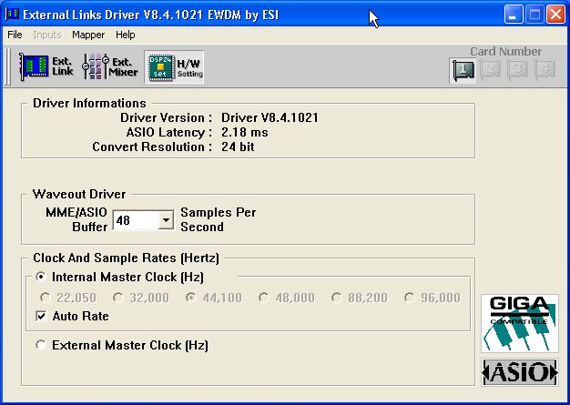This screenshot has height=405, width=570.
Task: Open the Ext. Link panel
Action: click(x=46, y=66)
